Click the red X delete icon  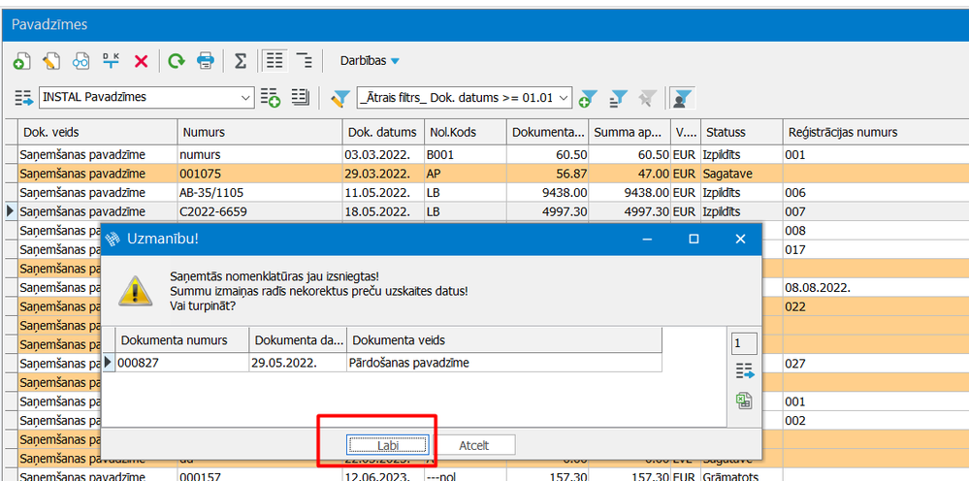(x=141, y=61)
